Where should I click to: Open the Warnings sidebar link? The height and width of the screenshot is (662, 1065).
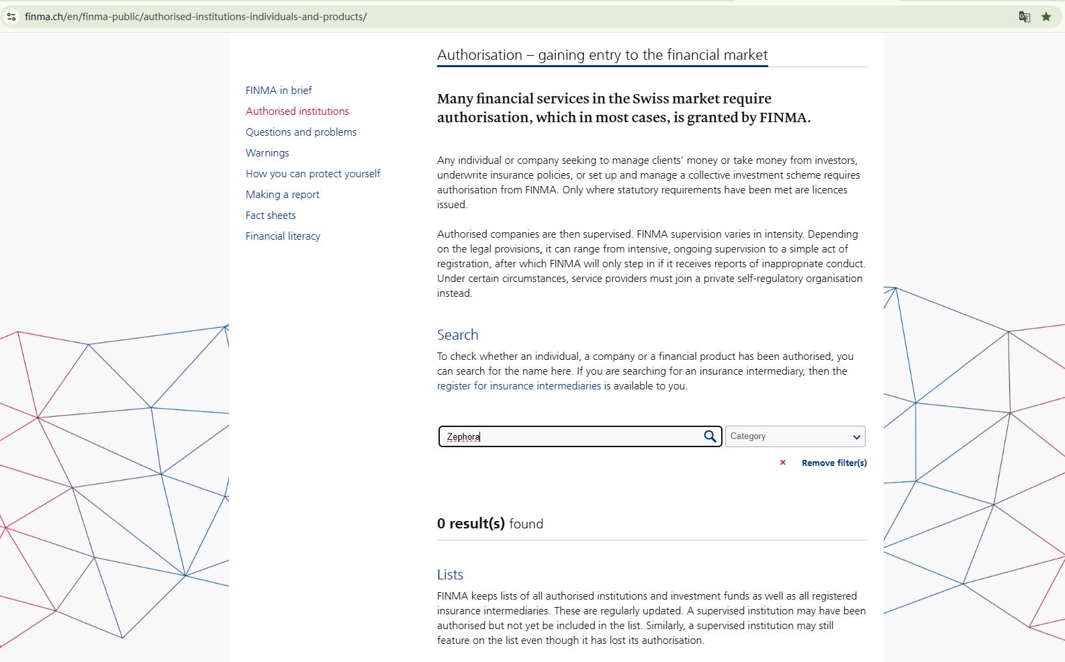pyautogui.click(x=267, y=153)
